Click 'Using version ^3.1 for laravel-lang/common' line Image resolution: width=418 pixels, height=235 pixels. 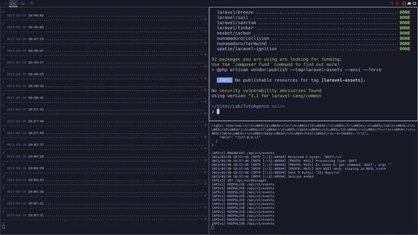click(266, 96)
